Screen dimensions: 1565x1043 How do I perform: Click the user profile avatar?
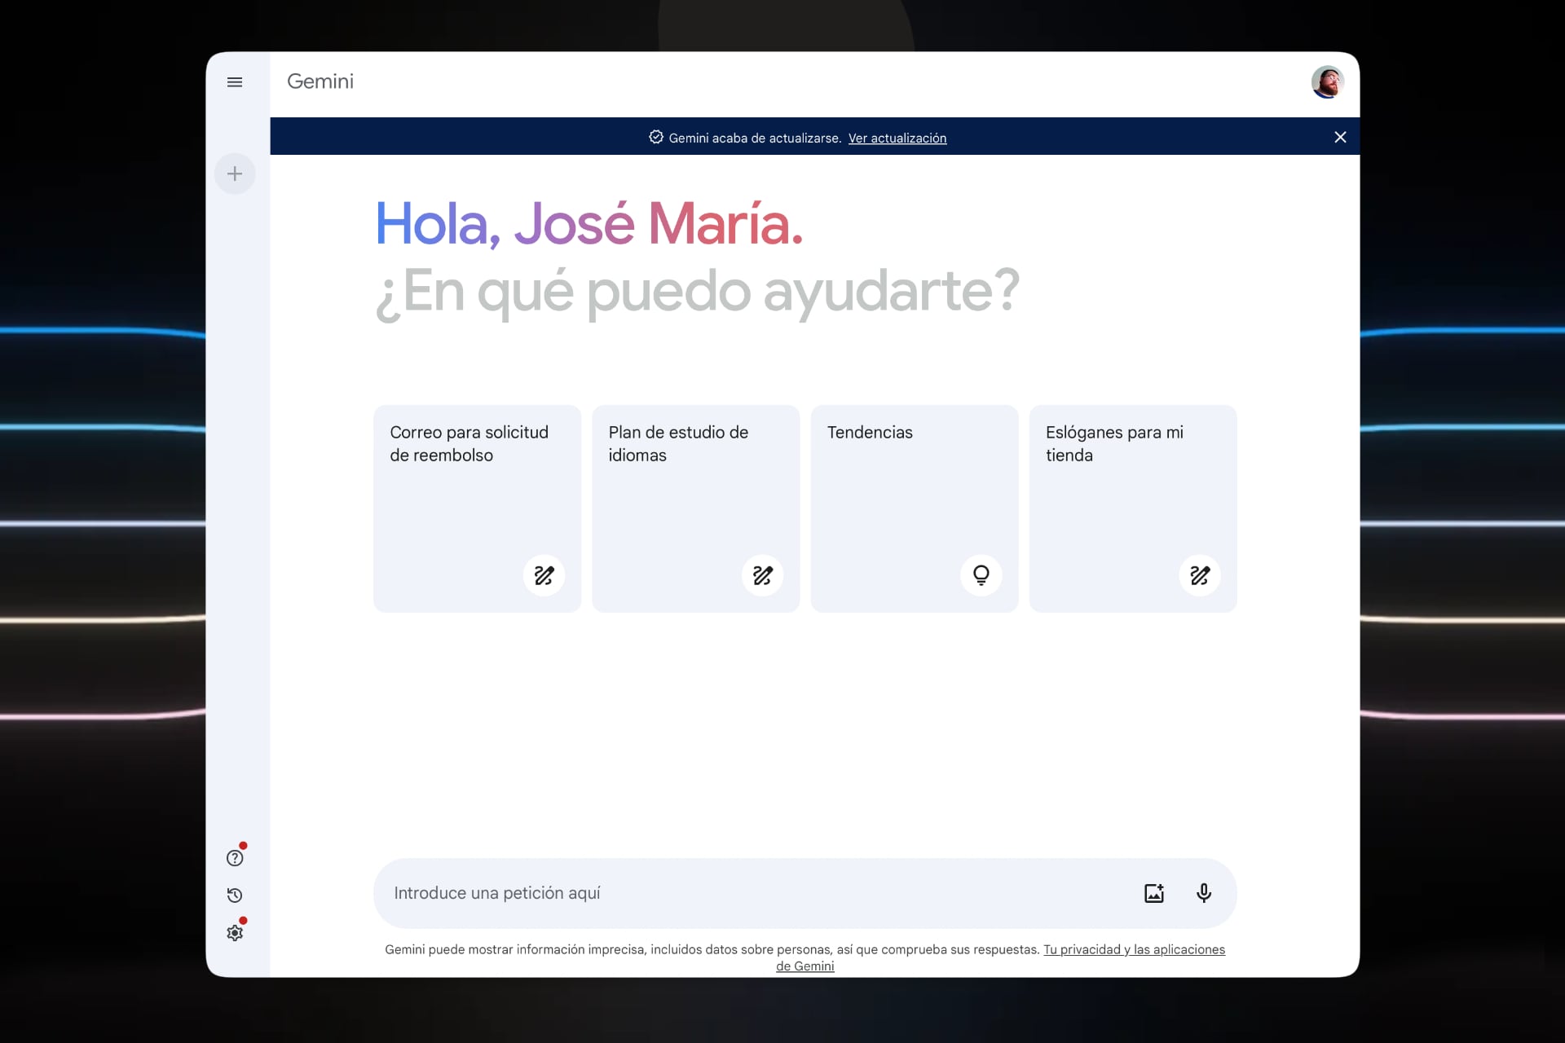pos(1327,82)
